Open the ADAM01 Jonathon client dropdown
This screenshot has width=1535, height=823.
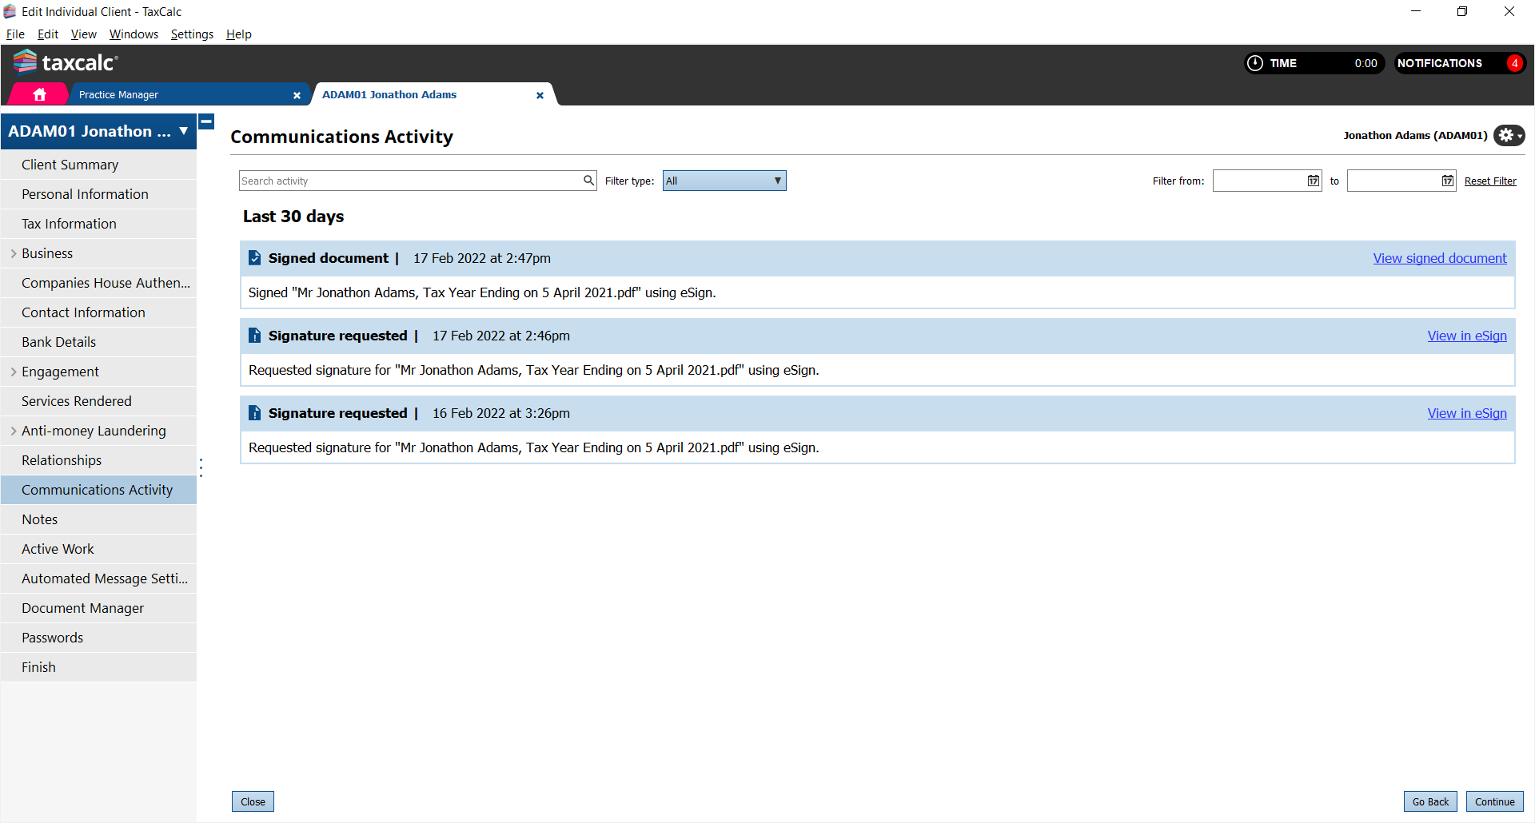[183, 131]
